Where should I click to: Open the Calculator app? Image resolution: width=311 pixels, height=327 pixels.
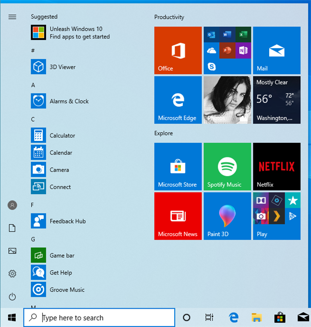click(53, 135)
